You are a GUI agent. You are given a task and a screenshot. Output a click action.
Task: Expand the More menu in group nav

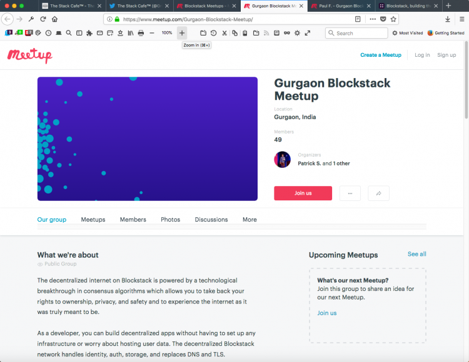click(250, 220)
